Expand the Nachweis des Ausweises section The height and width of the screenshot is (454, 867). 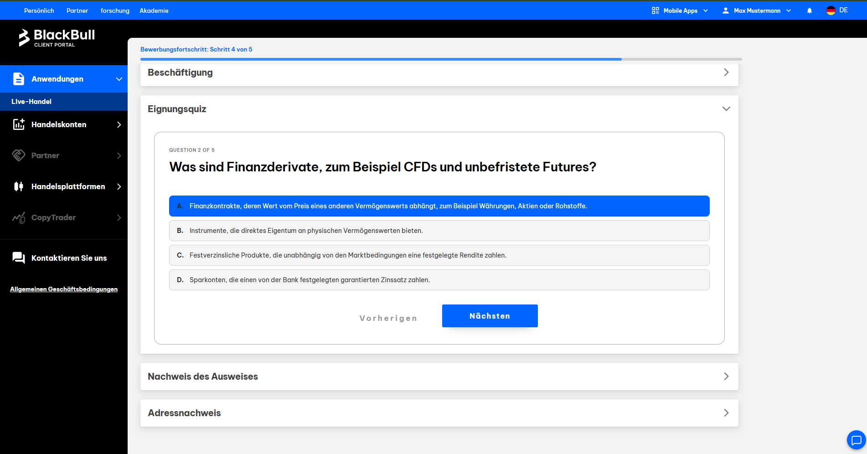(x=439, y=377)
